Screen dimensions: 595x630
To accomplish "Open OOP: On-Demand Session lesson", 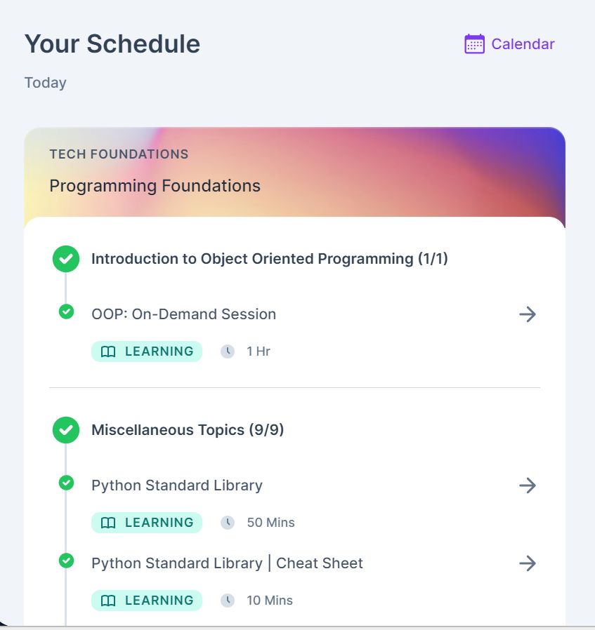I will click(183, 314).
